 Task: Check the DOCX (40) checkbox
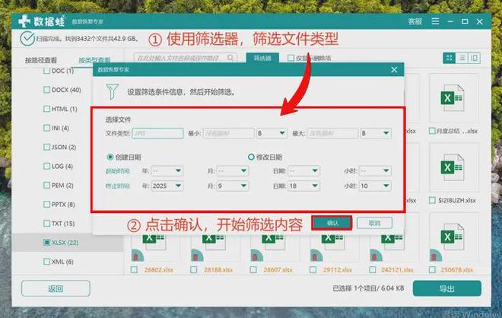[46, 90]
